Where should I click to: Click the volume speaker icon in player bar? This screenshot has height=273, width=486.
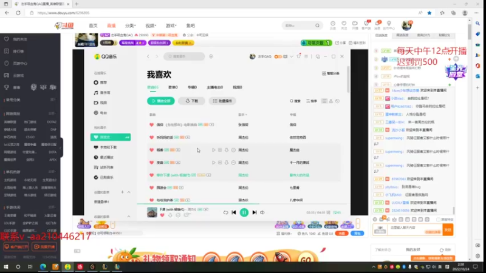click(x=262, y=212)
